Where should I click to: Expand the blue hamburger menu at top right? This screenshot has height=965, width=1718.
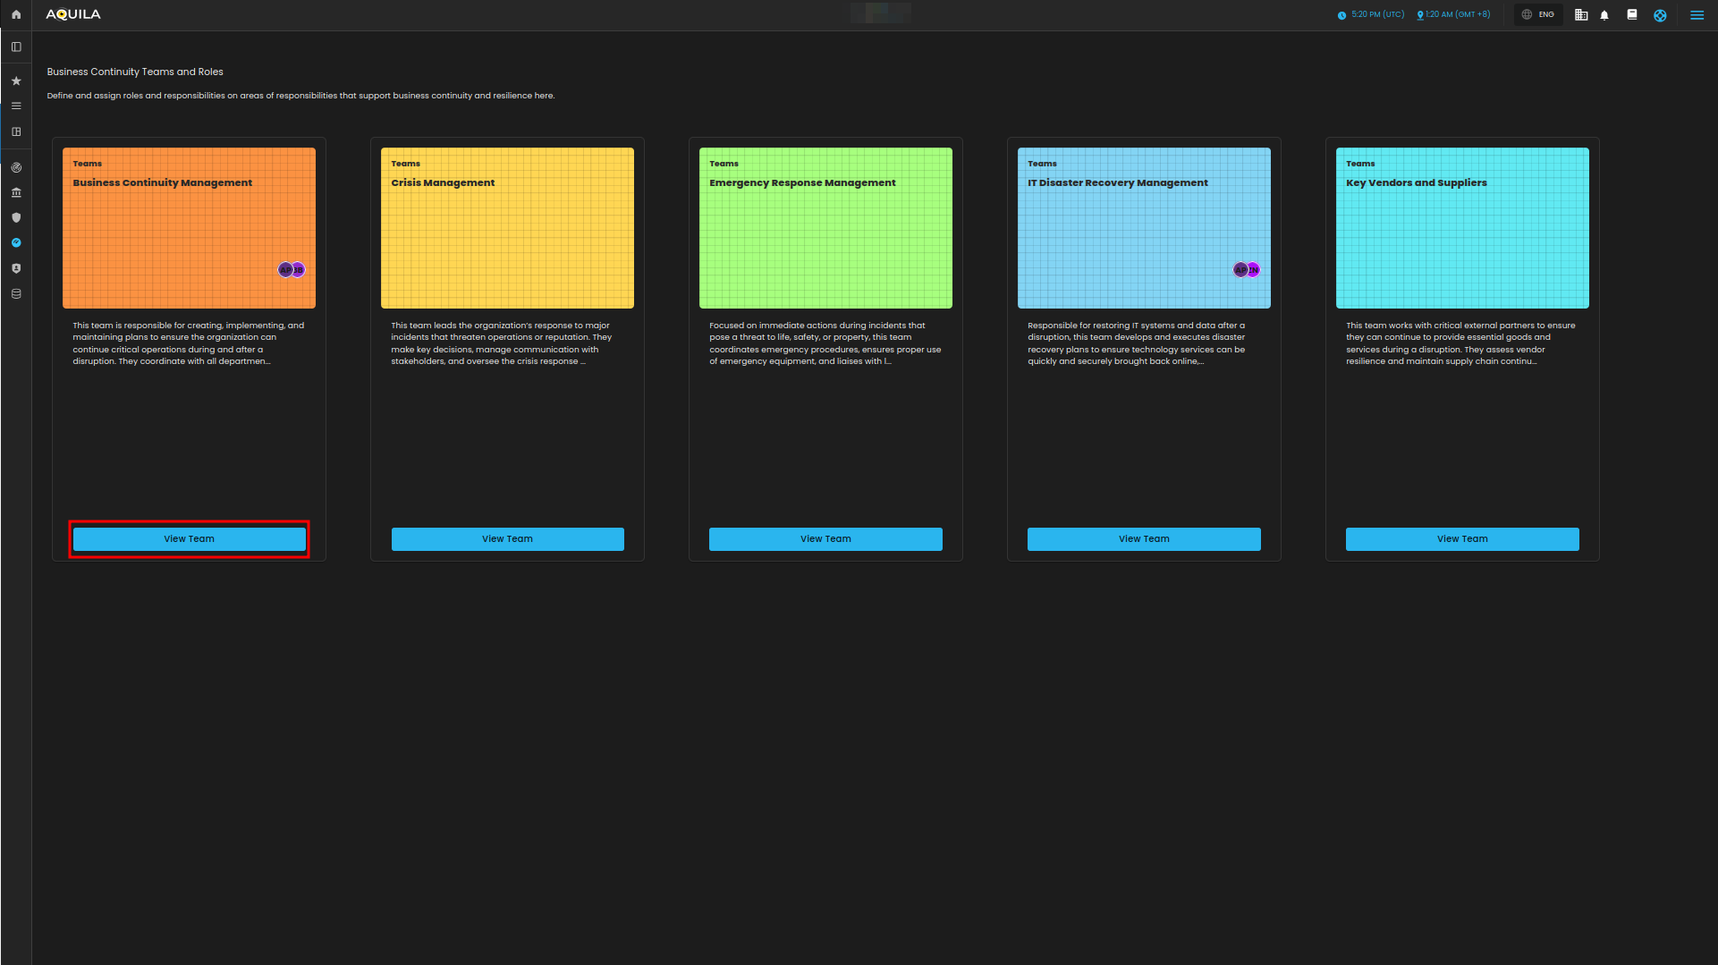1697,15
